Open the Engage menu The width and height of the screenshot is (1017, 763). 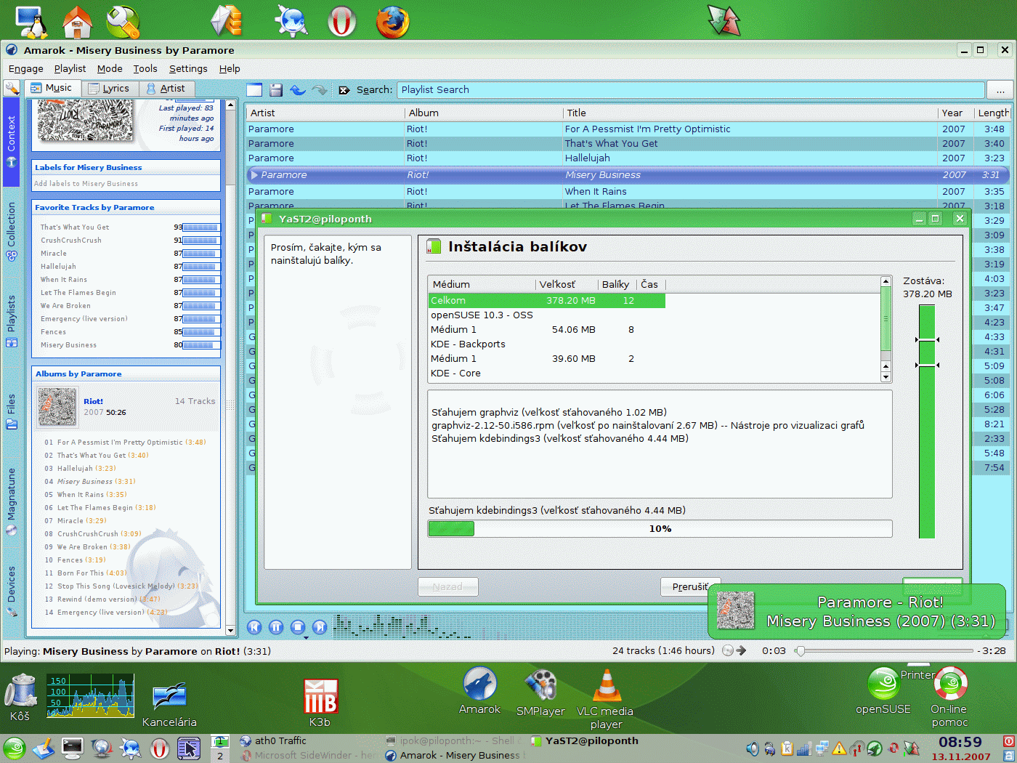point(26,68)
